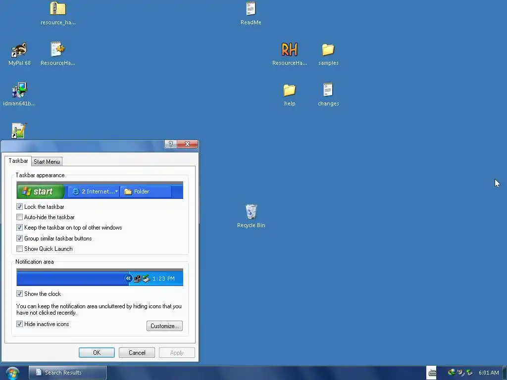The image size is (507, 380).
Task: Select the notepad shortcut icon below idman641b...
Action: click(x=19, y=131)
